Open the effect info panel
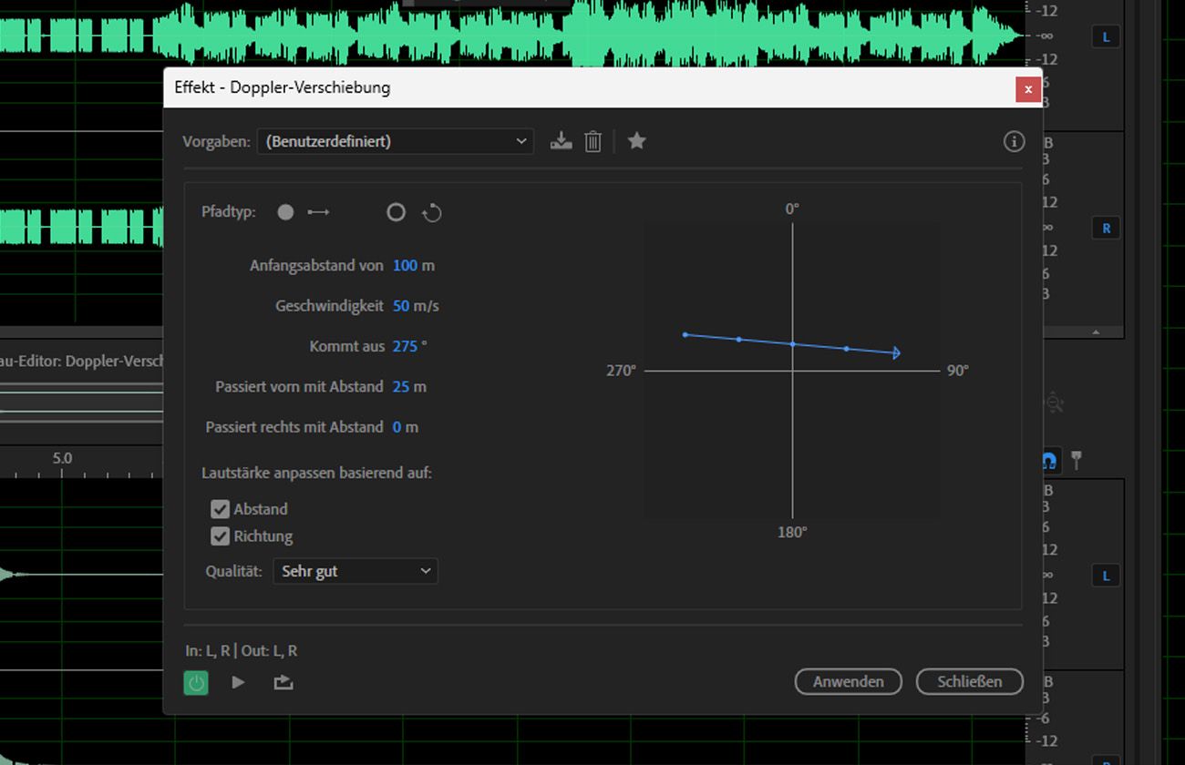 click(1014, 141)
